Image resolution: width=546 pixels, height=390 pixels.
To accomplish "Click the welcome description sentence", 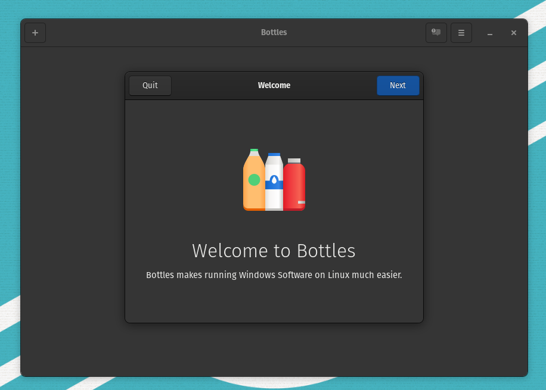I will click(x=274, y=274).
